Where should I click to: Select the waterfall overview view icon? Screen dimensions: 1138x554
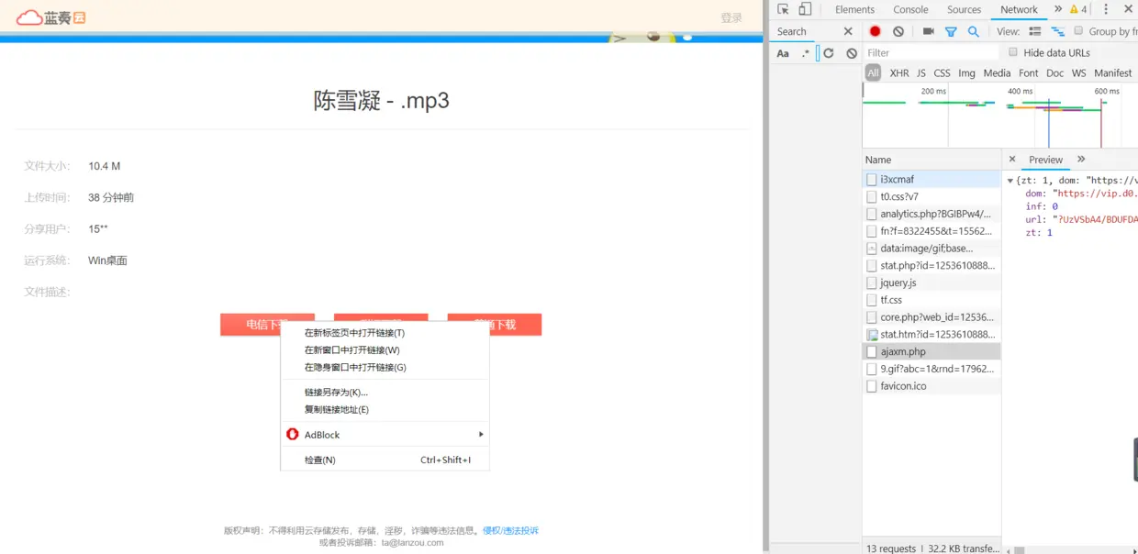pos(1057,31)
